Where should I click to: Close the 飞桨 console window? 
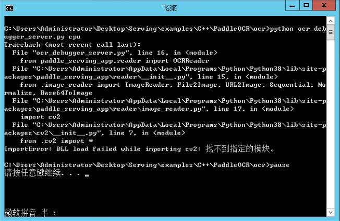[x=324, y=5]
